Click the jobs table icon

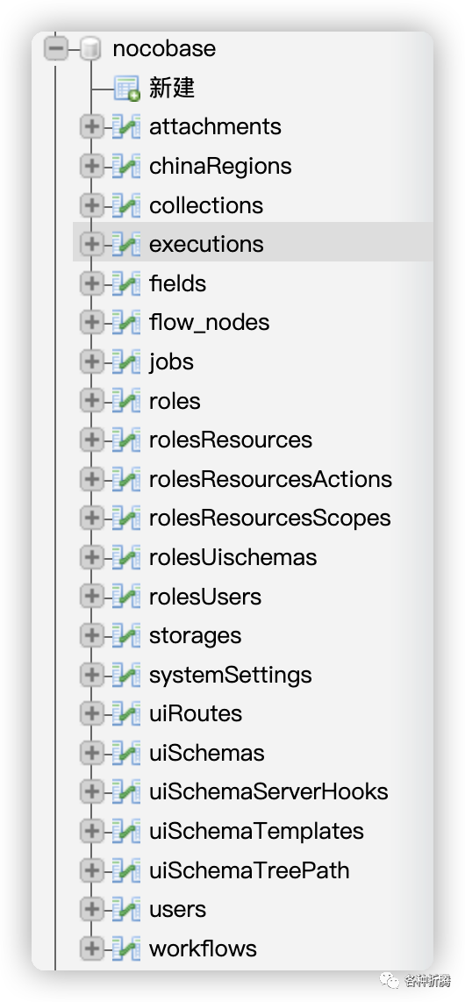(125, 362)
